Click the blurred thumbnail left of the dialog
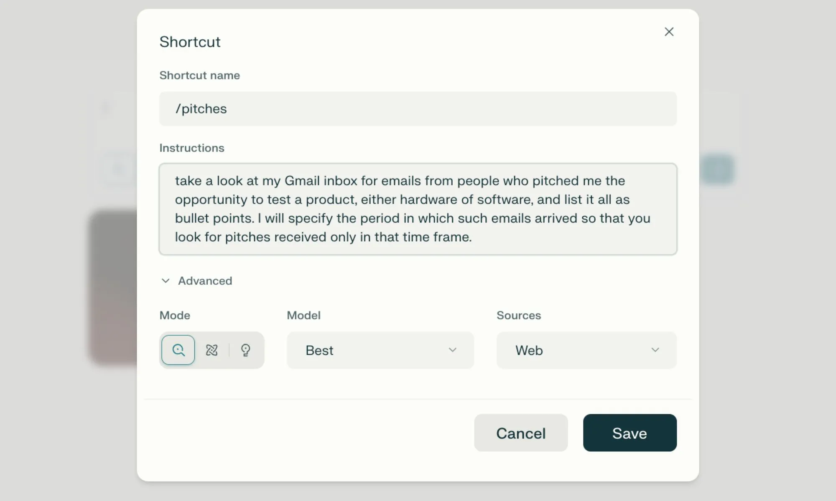 pyautogui.click(x=113, y=287)
